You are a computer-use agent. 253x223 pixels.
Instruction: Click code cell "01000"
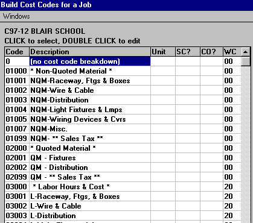point(17,71)
